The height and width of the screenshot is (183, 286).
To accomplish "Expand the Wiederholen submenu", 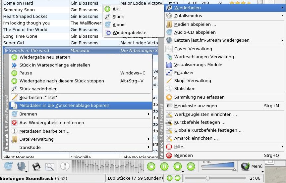I will coord(225,8).
